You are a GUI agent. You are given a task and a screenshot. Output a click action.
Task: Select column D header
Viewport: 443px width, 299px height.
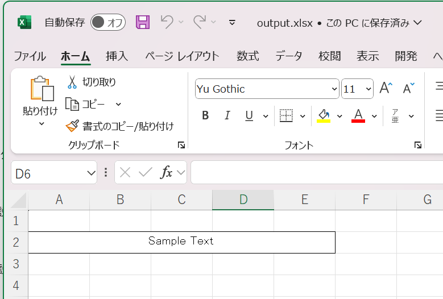(243, 200)
